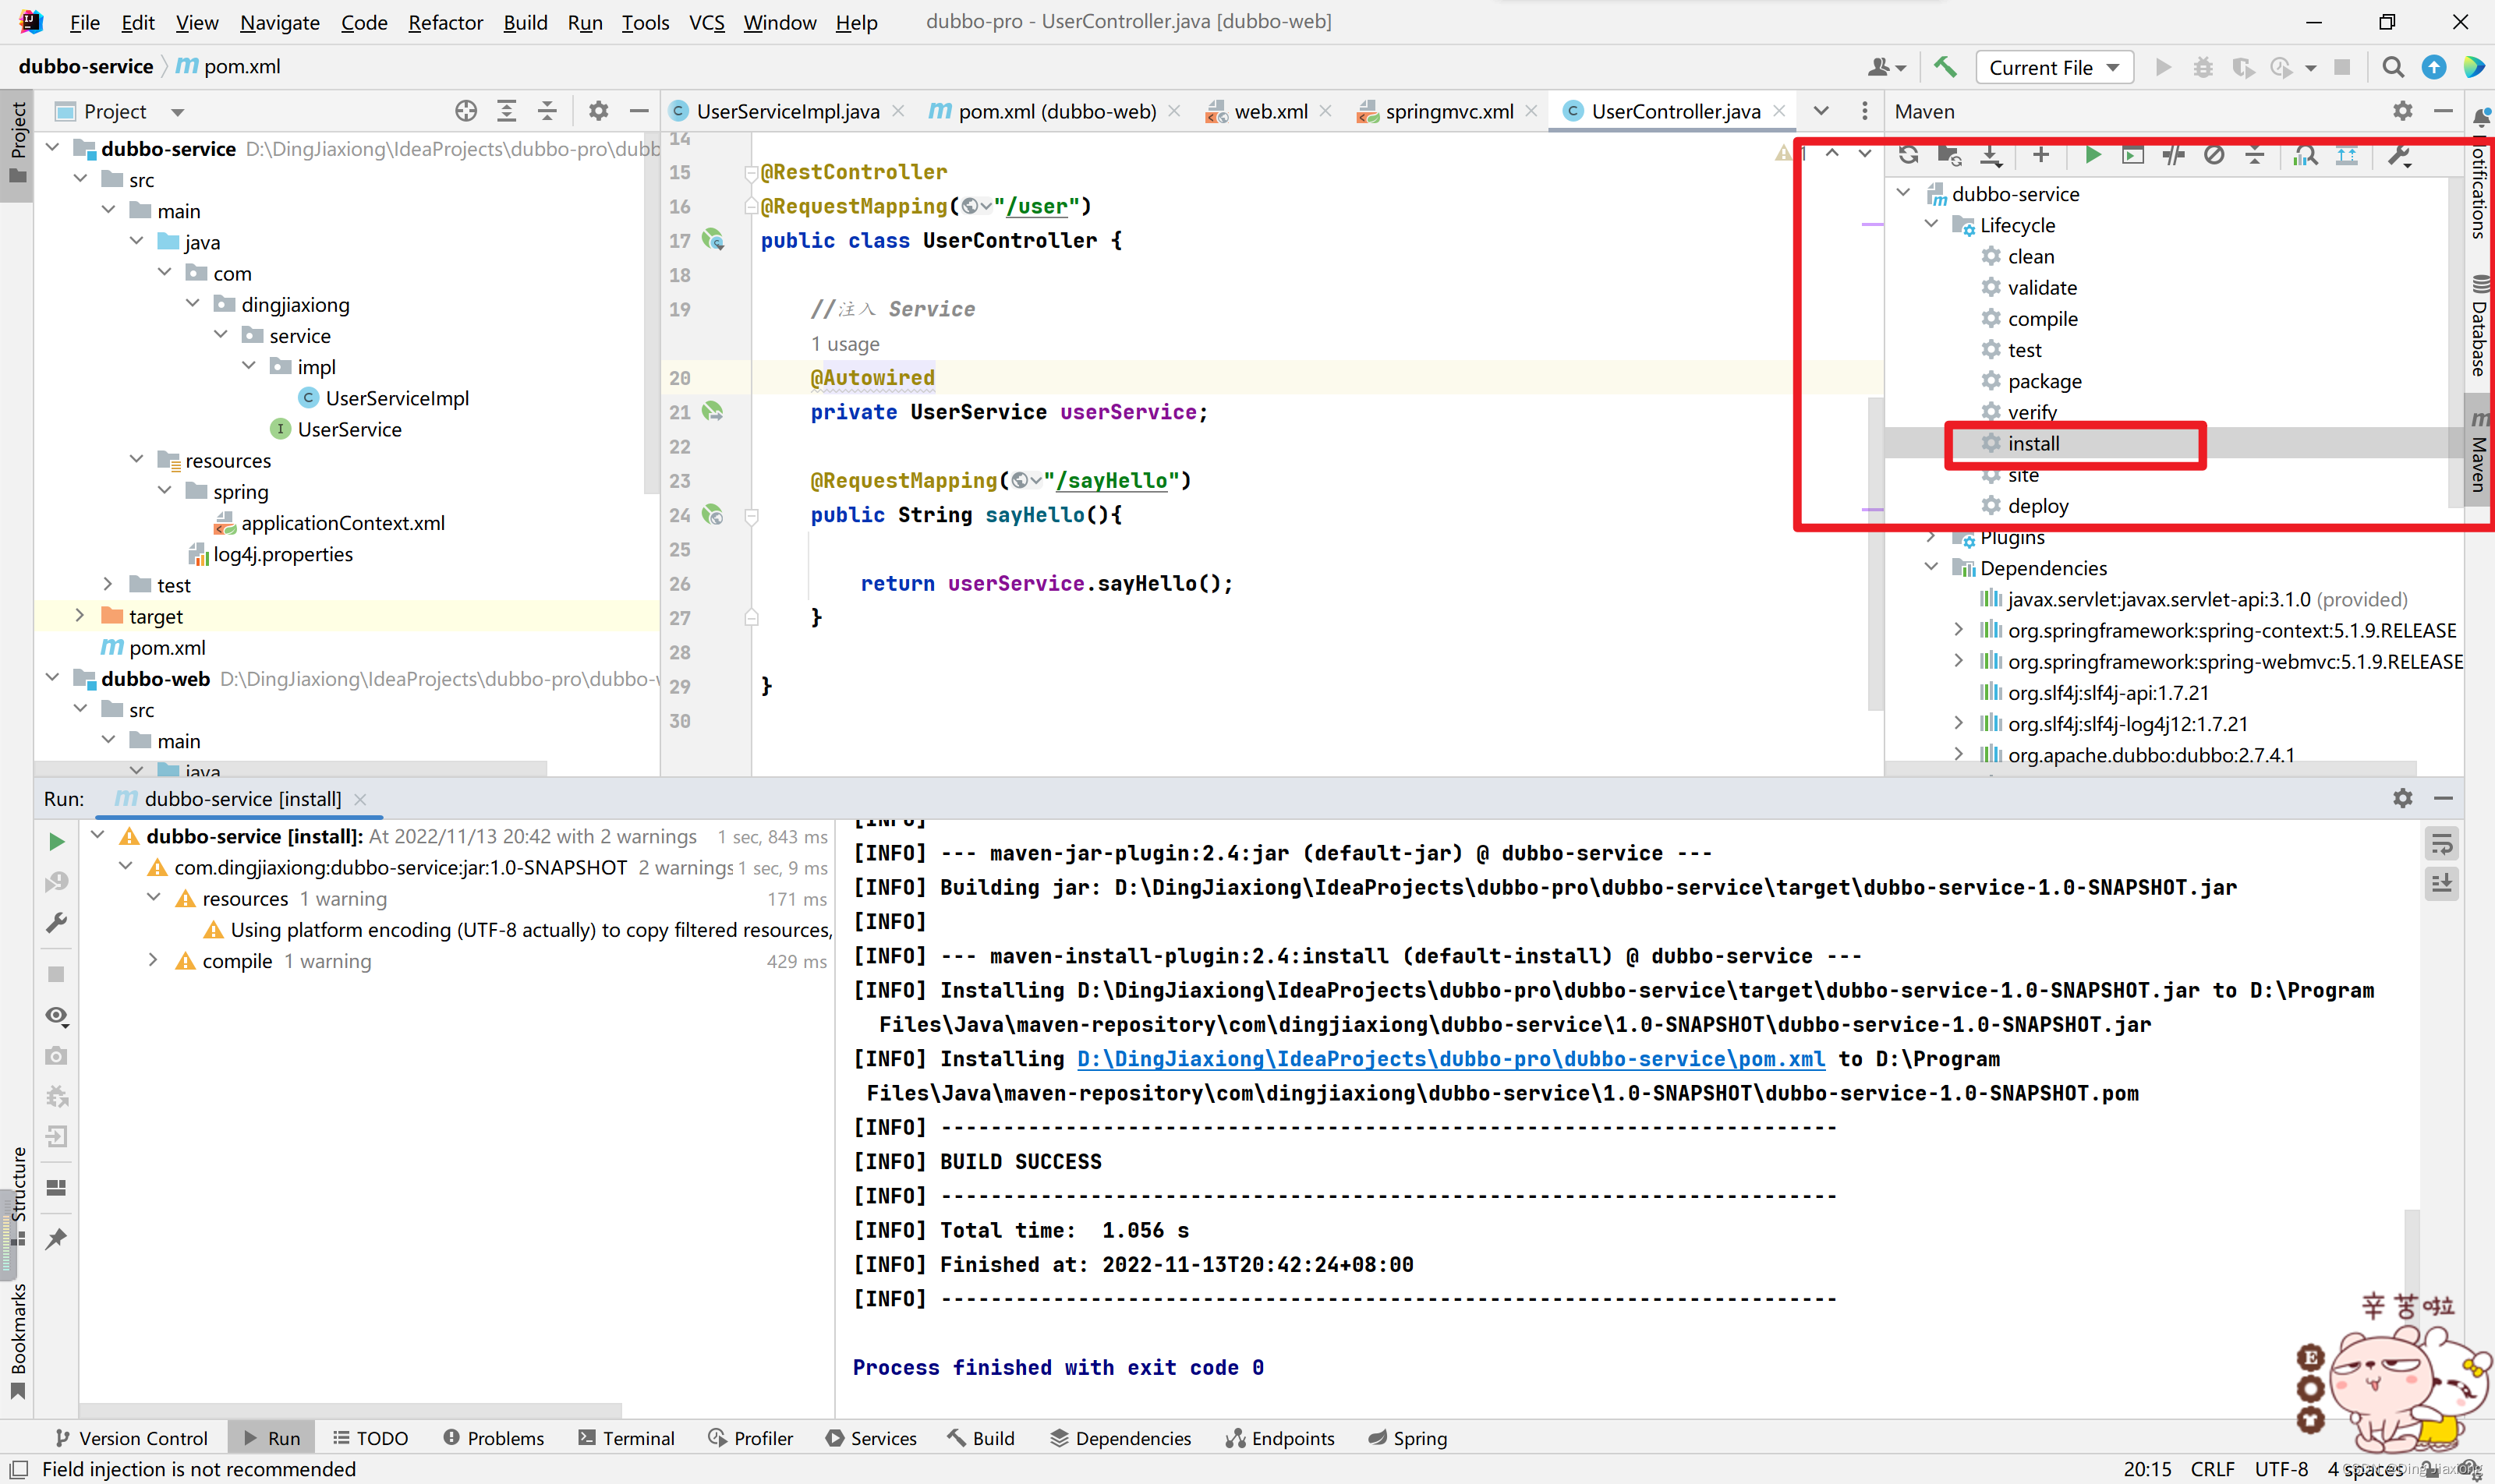Image resolution: width=2495 pixels, height=1484 pixels.
Task: Open Search Everywhere magnifier icon
Action: [2393, 67]
